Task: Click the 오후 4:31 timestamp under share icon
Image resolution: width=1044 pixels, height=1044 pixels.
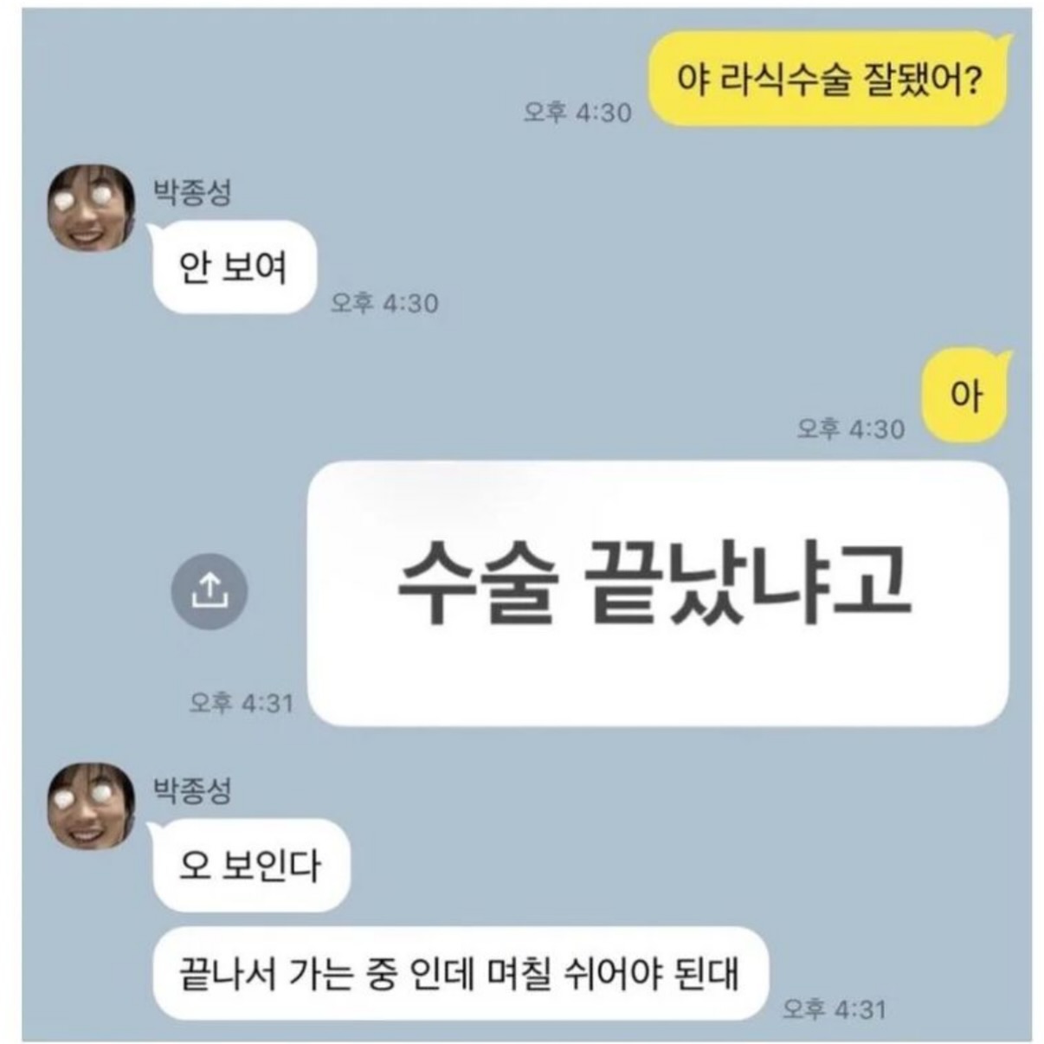Action: pyautogui.click(x=242, y=702)
